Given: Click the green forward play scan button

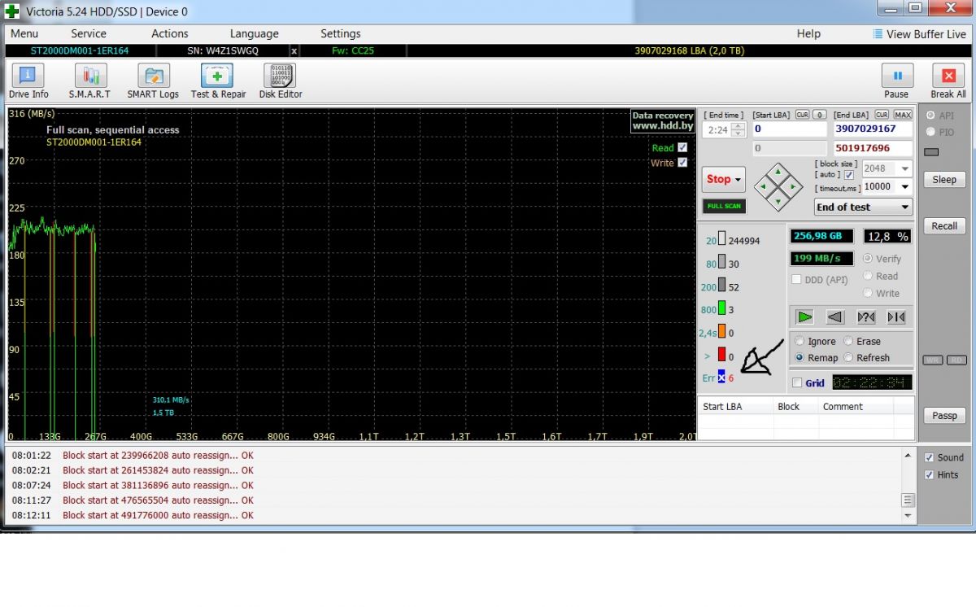Looking at the screenshot, I should [804, 317].
